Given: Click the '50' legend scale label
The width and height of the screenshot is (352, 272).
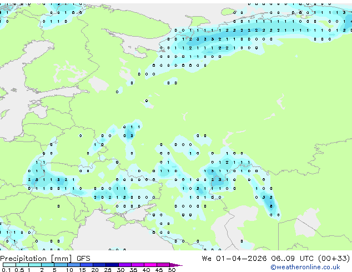Looking at the screenshot, I should coord(172,270).
